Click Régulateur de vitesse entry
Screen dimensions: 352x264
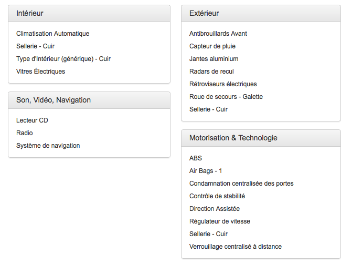point(220,221)
